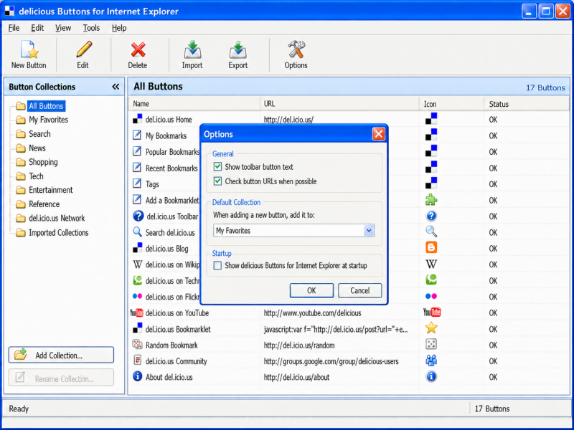Click the Recent Bookmarks row name
Viewport: 574px width, 430px height.
point(171,168)
